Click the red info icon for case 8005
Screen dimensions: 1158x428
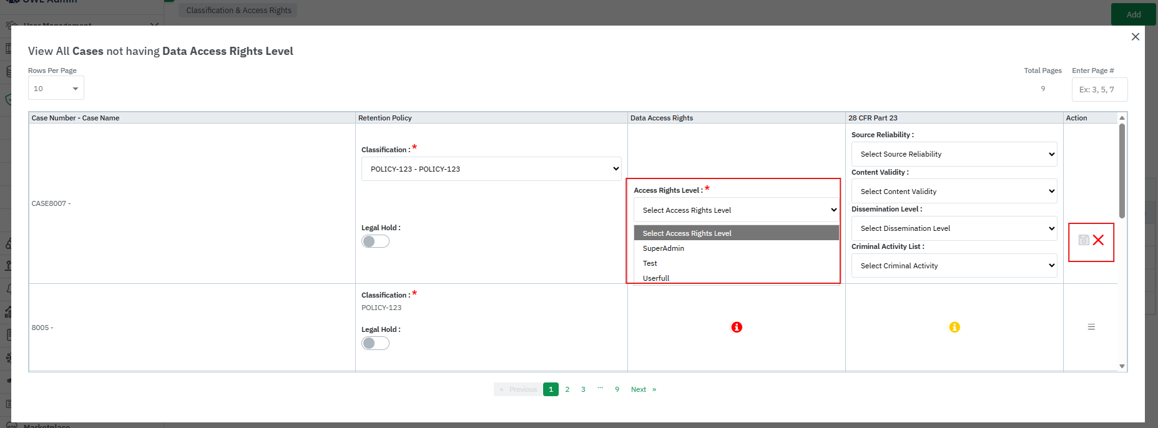click(737, 328)
